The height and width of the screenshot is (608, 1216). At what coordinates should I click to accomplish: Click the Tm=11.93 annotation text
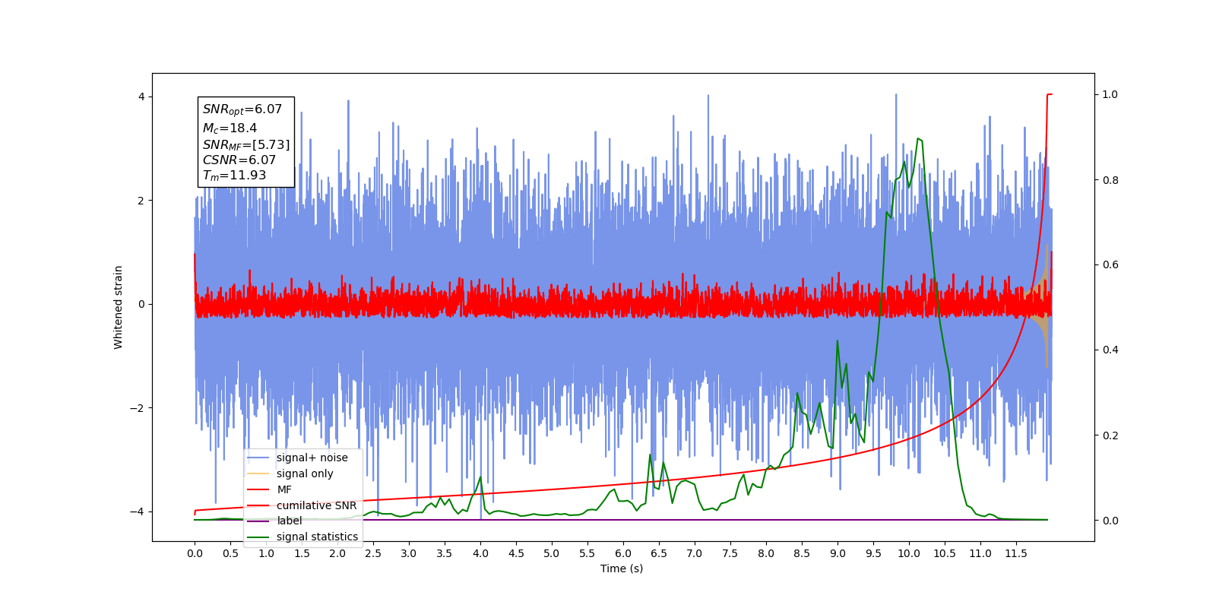tap(234, 176)
